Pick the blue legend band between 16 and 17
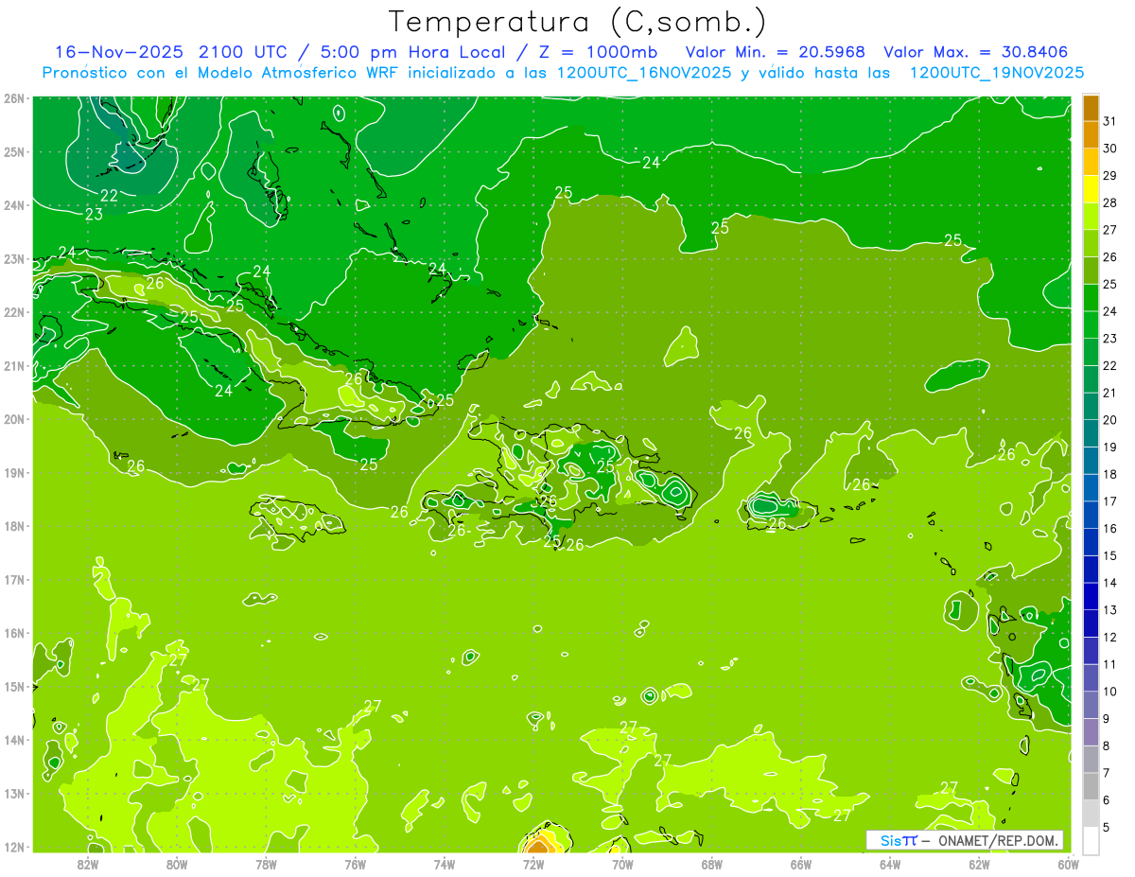The width and height of the screenshot is (1135, 877). coord(1091,516)
